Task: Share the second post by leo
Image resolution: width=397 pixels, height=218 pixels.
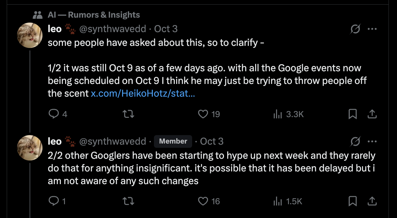Action: [372, 201]
